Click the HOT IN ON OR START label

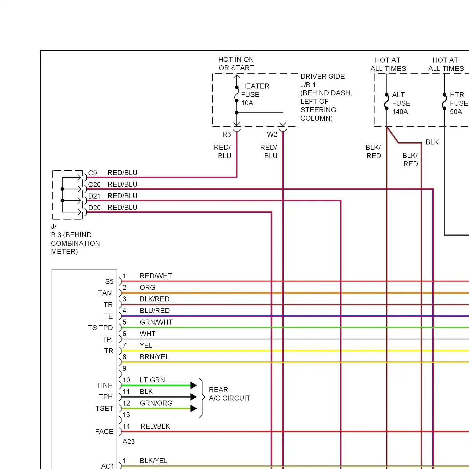tap(236, 64)
